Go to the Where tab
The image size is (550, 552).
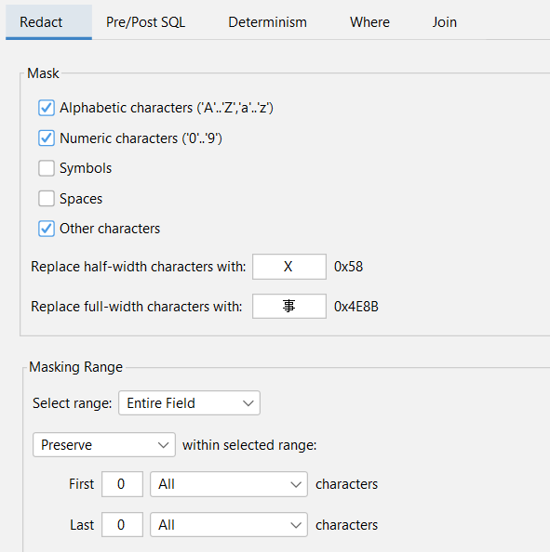[369, 22]
